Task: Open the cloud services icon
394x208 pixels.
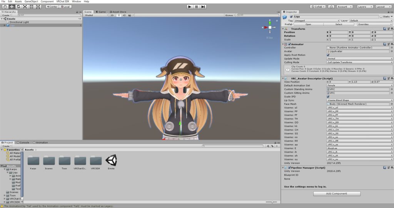Action: 331,7
